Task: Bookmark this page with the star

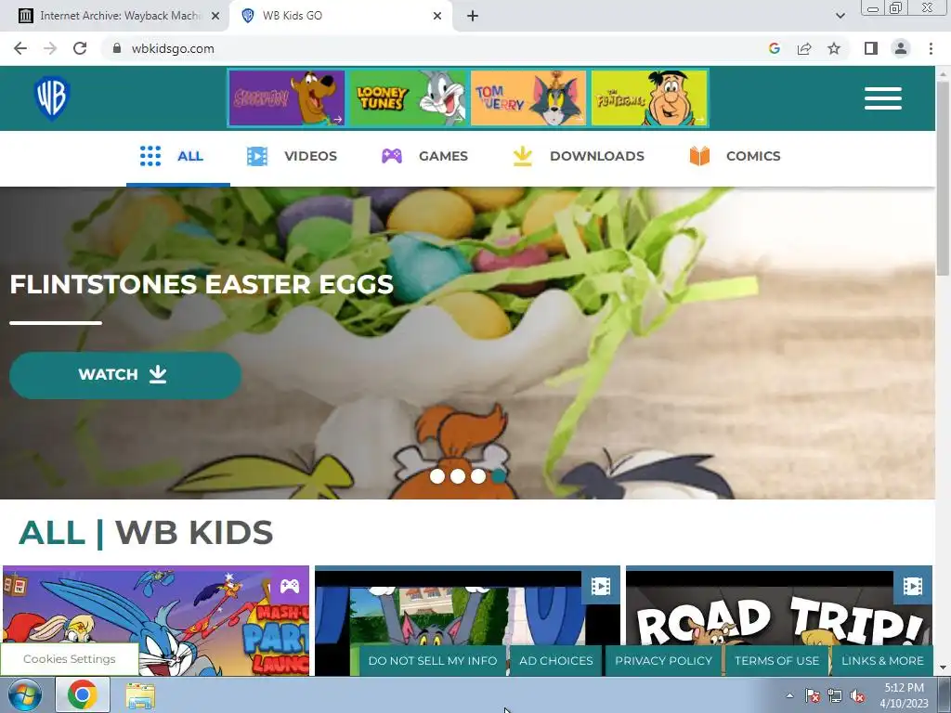Action: pyautogui.click(x=834, y=48)
